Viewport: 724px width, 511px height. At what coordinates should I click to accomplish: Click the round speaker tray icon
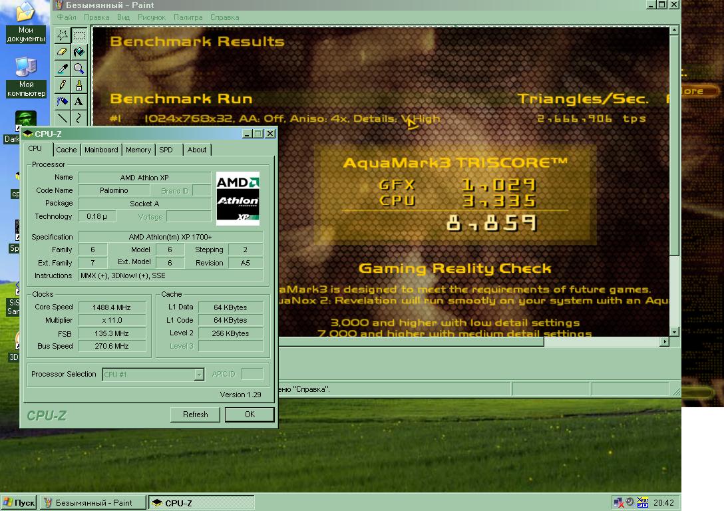[630, 502]
